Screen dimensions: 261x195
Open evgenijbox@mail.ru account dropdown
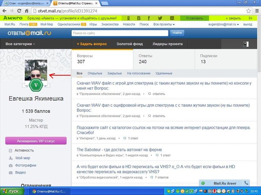click(x=224, y=24)
